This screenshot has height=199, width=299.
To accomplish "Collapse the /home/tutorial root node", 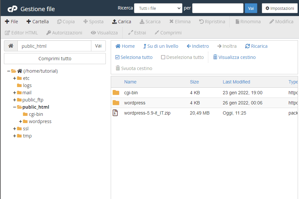I will coord(9,71).
